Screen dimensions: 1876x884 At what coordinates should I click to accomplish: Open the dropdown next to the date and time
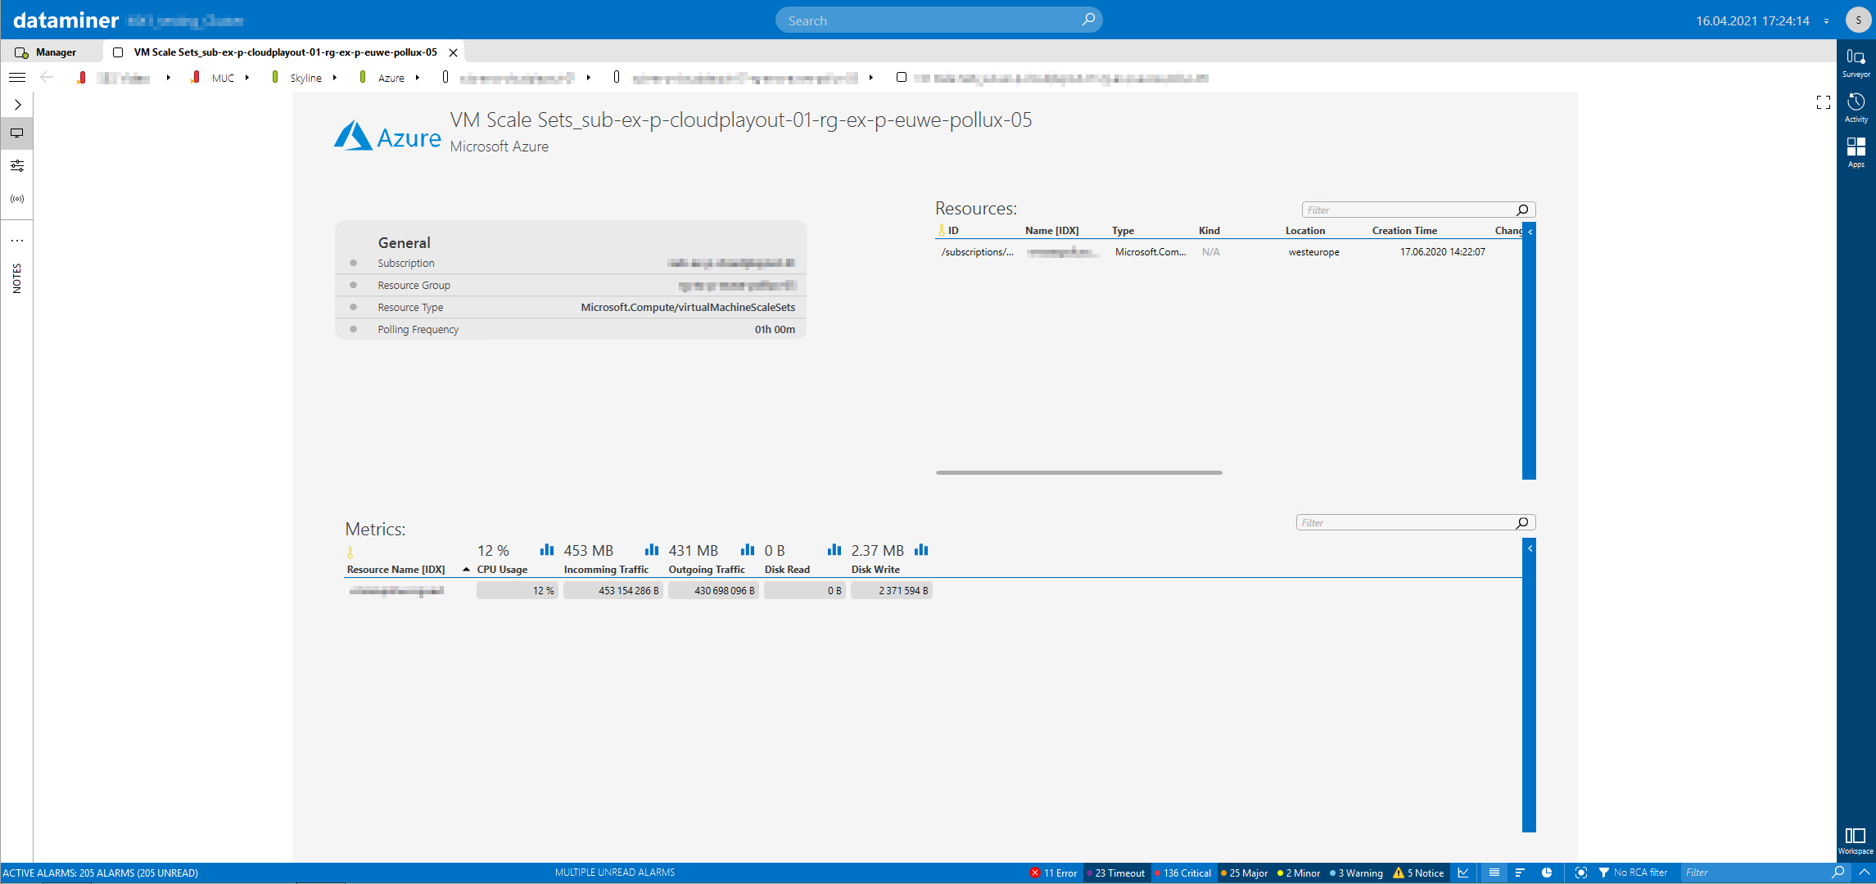coord(1826,21)
